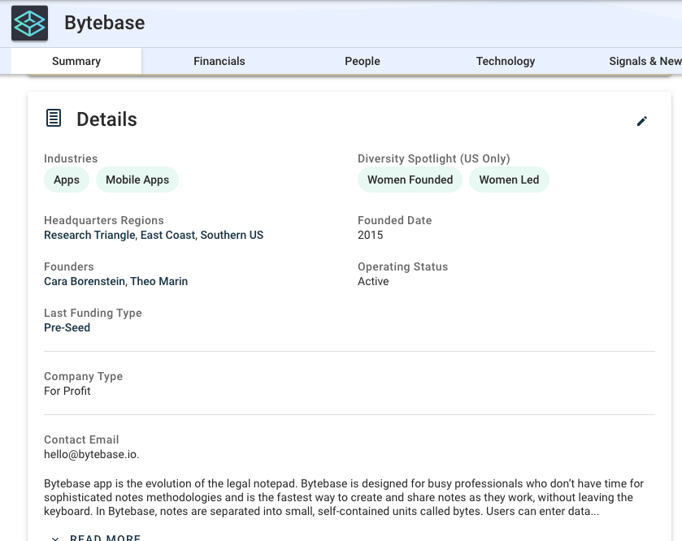Click the pencil edit icon in Details
This screenshot has height=541, width=682.
pyautogui.click(x=642, y=121)
